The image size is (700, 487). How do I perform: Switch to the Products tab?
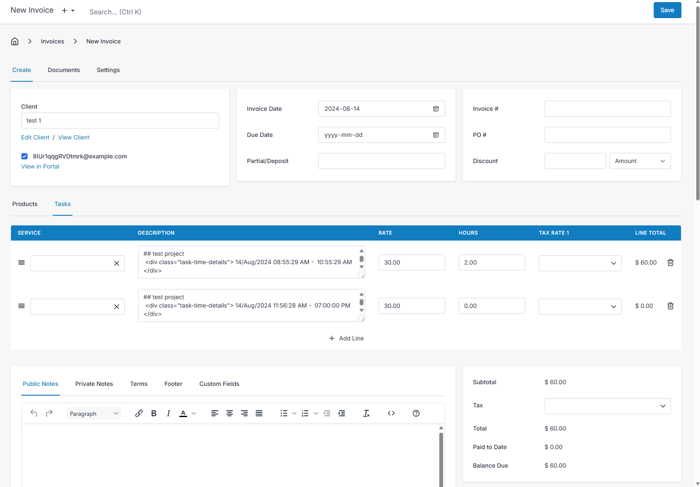point(24,204)
